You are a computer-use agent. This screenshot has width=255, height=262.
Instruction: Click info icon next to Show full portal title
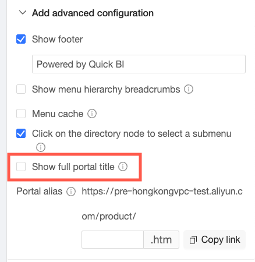pyautogui.click(x=123, y=167)
